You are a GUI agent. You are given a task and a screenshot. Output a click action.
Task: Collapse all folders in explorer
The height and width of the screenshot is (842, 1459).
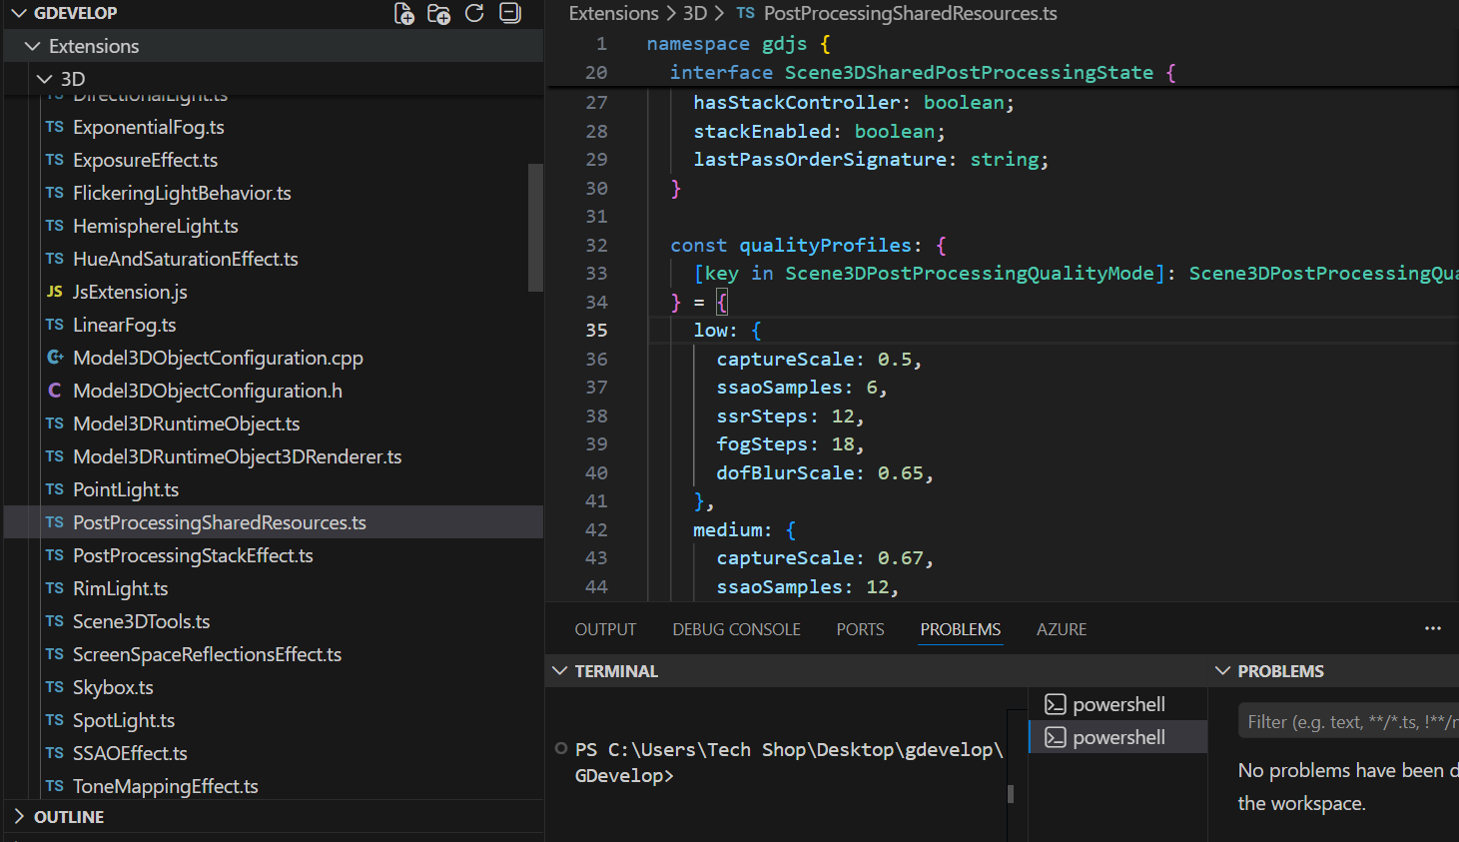click(510, 14)
